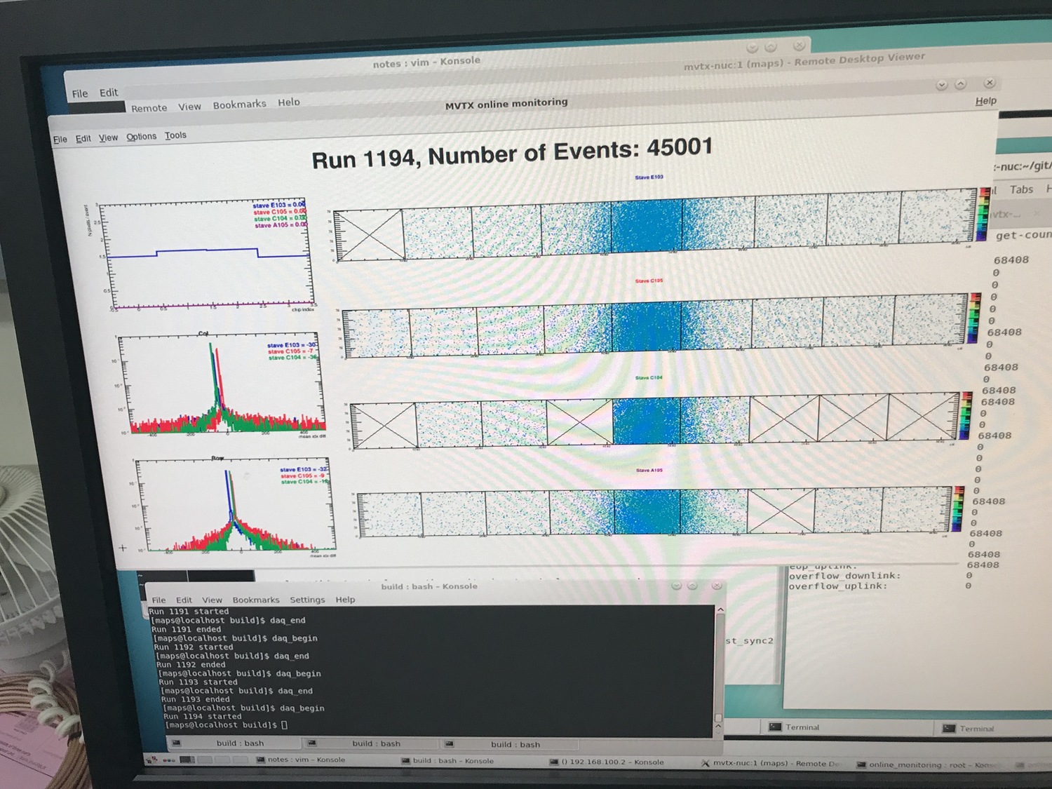
Task: Click 'MVTX online monitoring' window title
Action: coord(506,104)
